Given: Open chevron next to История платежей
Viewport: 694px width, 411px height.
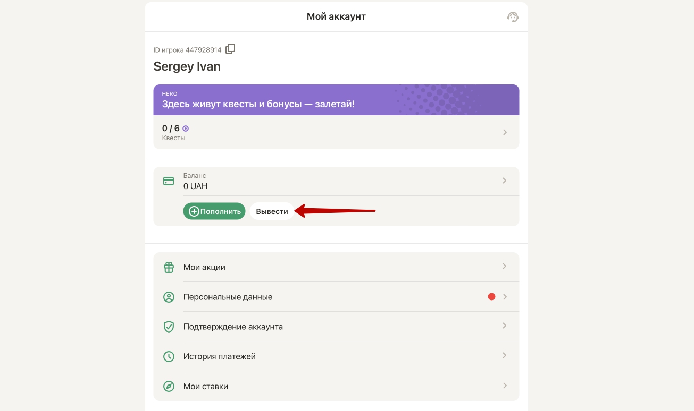Looking at the screenshot, I should [505, 356].
